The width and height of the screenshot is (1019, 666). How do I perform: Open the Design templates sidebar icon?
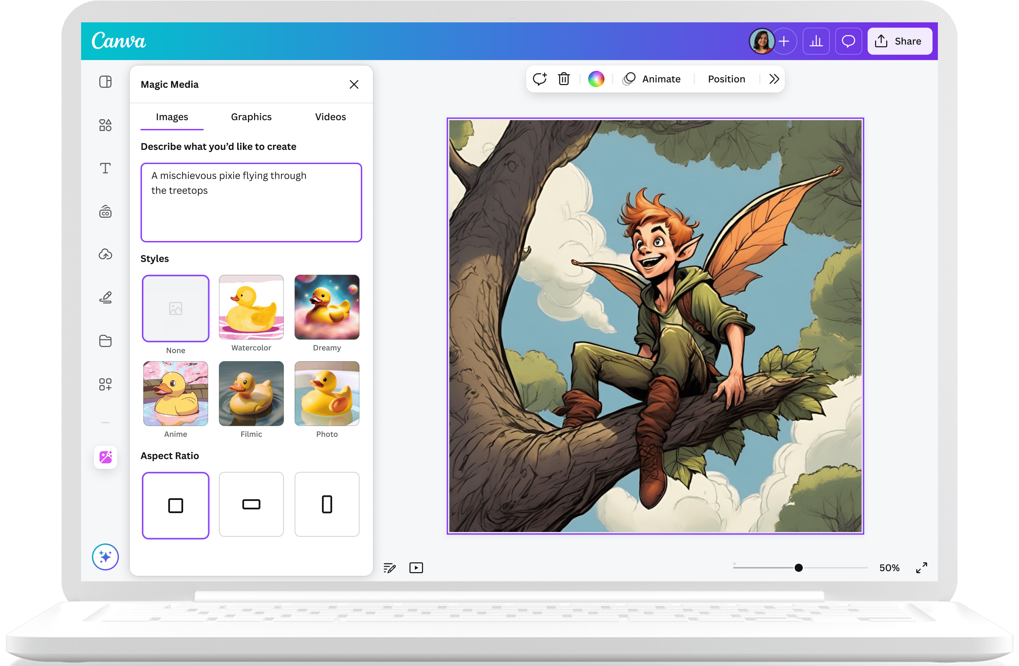click(105, 82)
